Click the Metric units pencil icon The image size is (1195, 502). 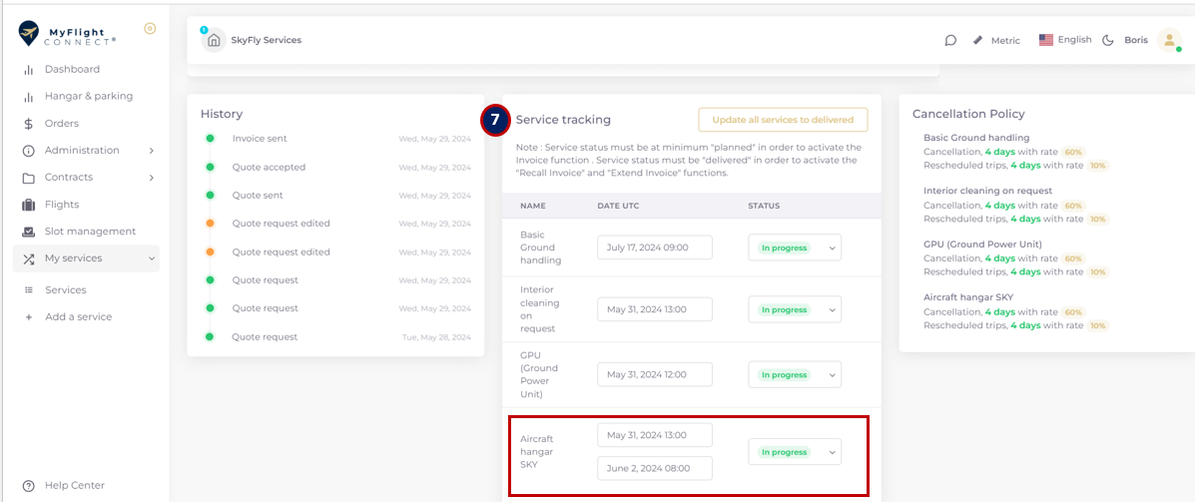pyautogui.click(x=977, y=40)
